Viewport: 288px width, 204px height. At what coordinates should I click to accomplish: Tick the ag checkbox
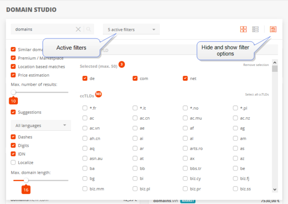[x=235, y=128]
